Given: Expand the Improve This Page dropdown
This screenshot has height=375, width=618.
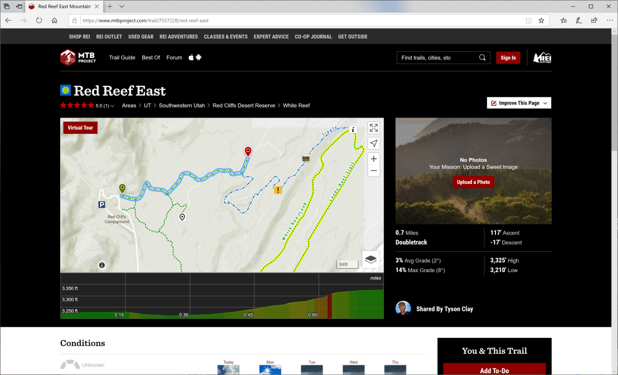Looking at the screenshot, I should [x=519, y=103].
